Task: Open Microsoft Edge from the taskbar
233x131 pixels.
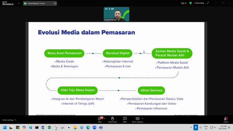Action: click(x=88, y=127)
